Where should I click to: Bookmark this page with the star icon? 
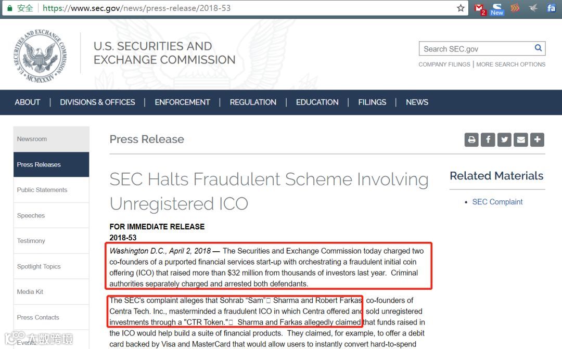pos(461,8)
